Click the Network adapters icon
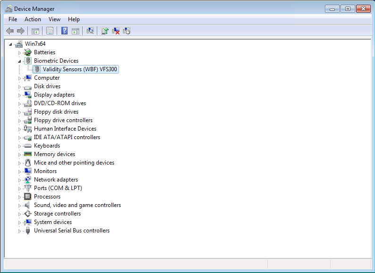Screen dimensions: 375x273 (x=28, y=180)
